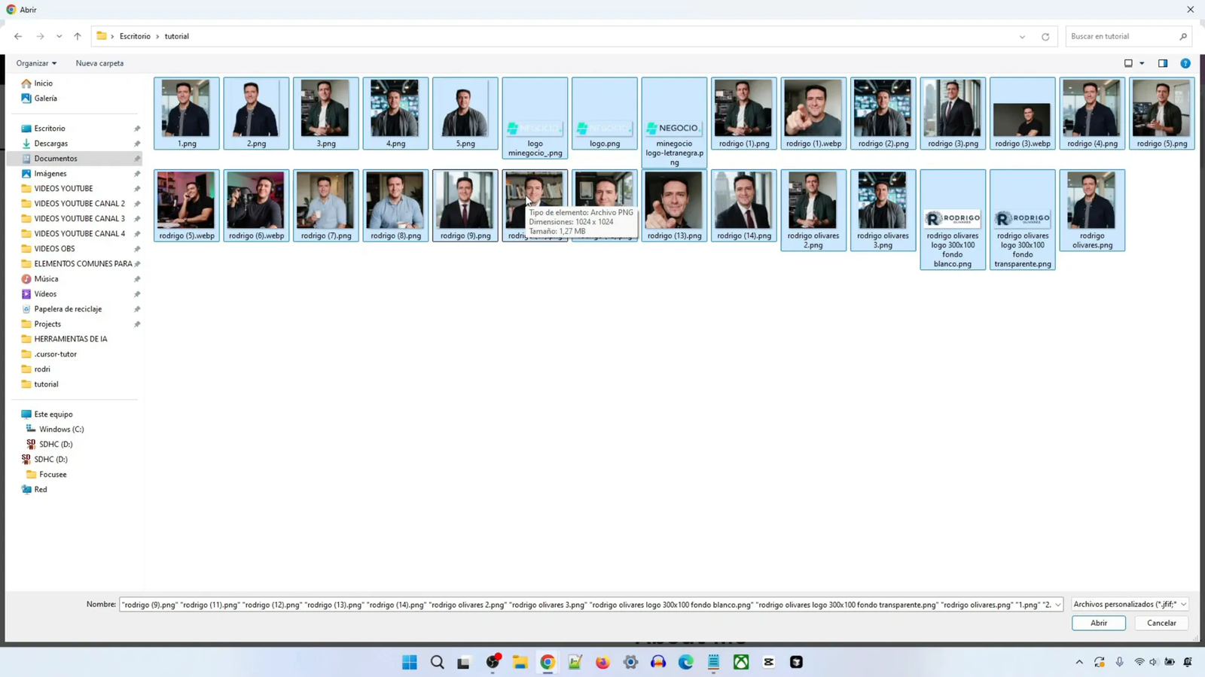Click the Nombre filename input field
The image size is (1205, 677).
tap(586, 604)
